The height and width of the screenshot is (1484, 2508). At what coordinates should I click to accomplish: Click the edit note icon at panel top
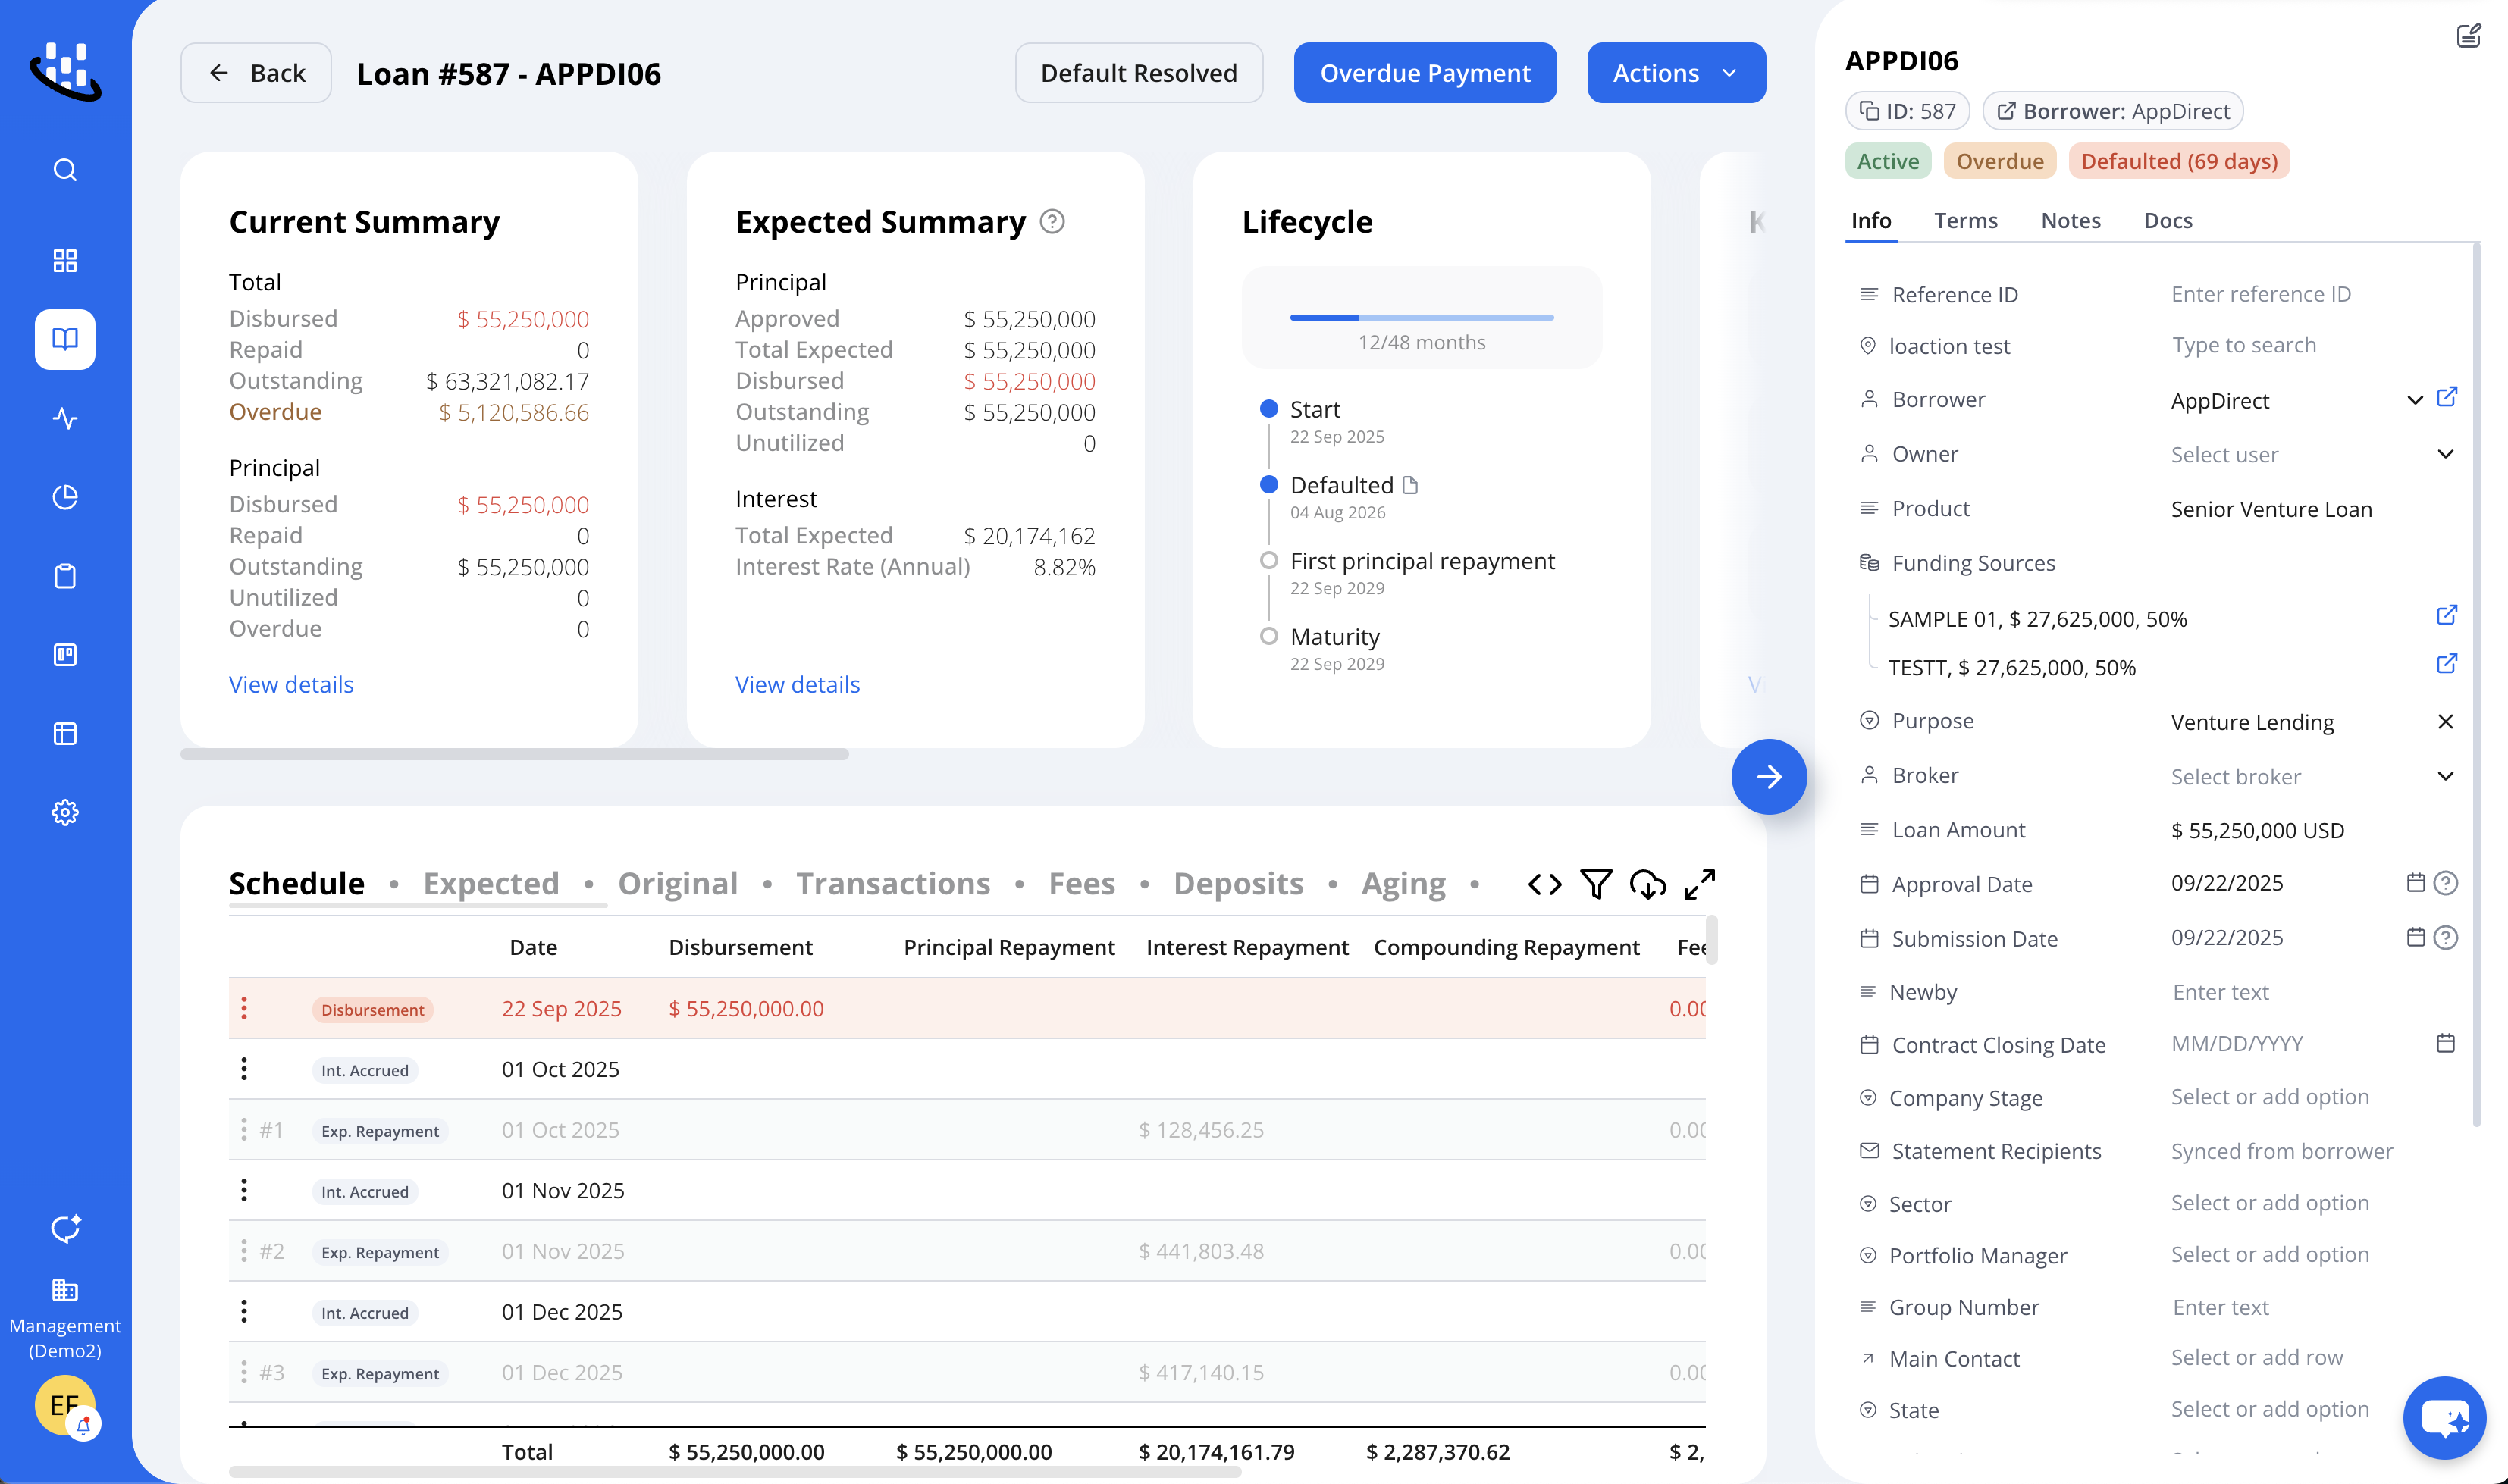point(2468,36)
